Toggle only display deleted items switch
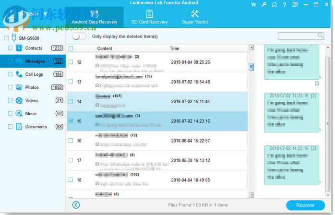The image size is (335, 215). tap(79, 36)
